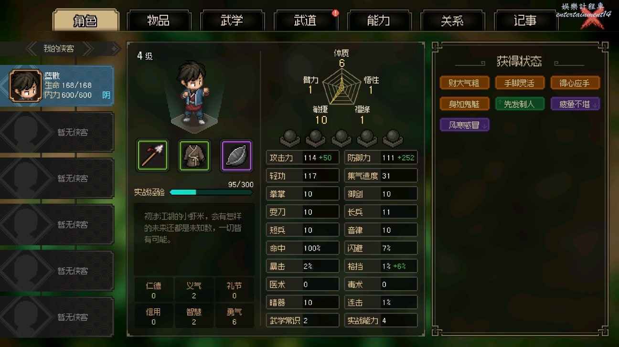The width and height of the screenshot is (619, 347).
Task: Click the 风寒感冒 purple status tag
Action: click(x=464, y=125)
